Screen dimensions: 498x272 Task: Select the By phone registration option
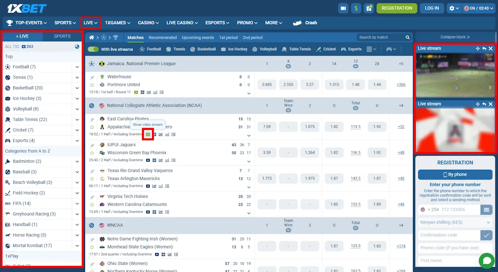[455, 174]
